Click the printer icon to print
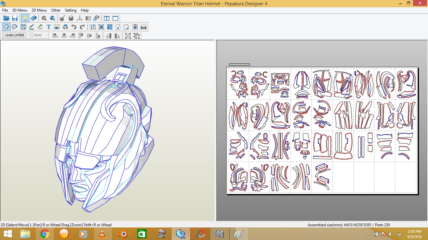The image size is (428, 240). [x=144, y=27]
